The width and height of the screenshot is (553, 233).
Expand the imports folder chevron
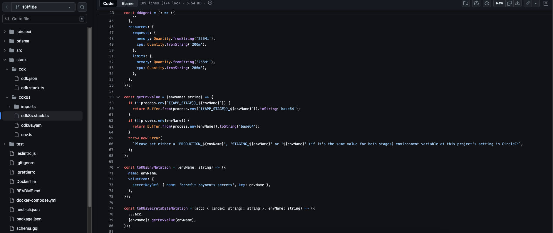[9, 107]
